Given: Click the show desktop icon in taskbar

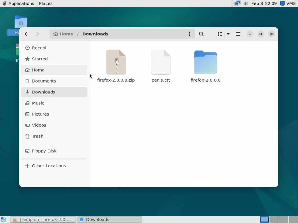Looking at the screenshot, I should pyautogui.click(x=3, y=220).
